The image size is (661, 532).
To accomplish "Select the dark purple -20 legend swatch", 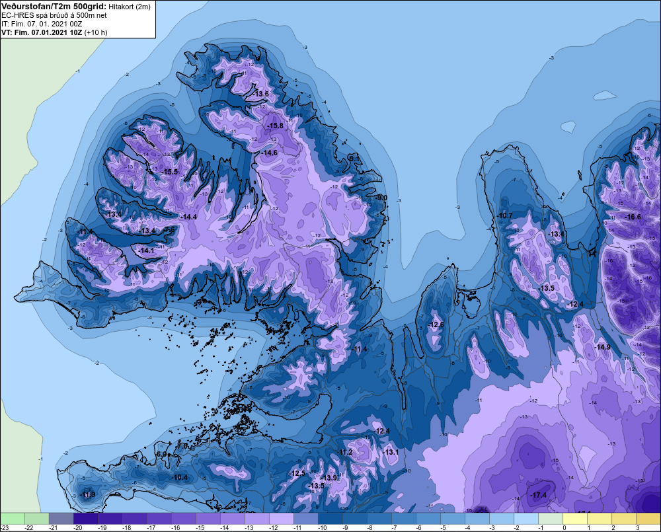I will pos(85,518).
